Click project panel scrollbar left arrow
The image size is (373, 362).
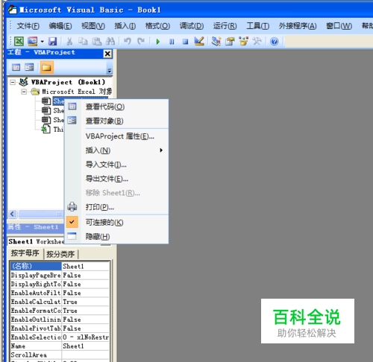click(12, 214)
